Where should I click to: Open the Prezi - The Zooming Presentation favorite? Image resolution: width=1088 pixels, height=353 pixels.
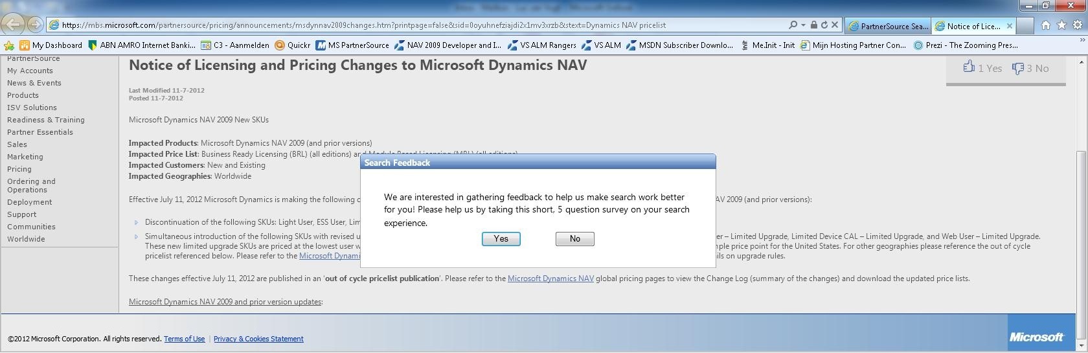tap(966, 45)
